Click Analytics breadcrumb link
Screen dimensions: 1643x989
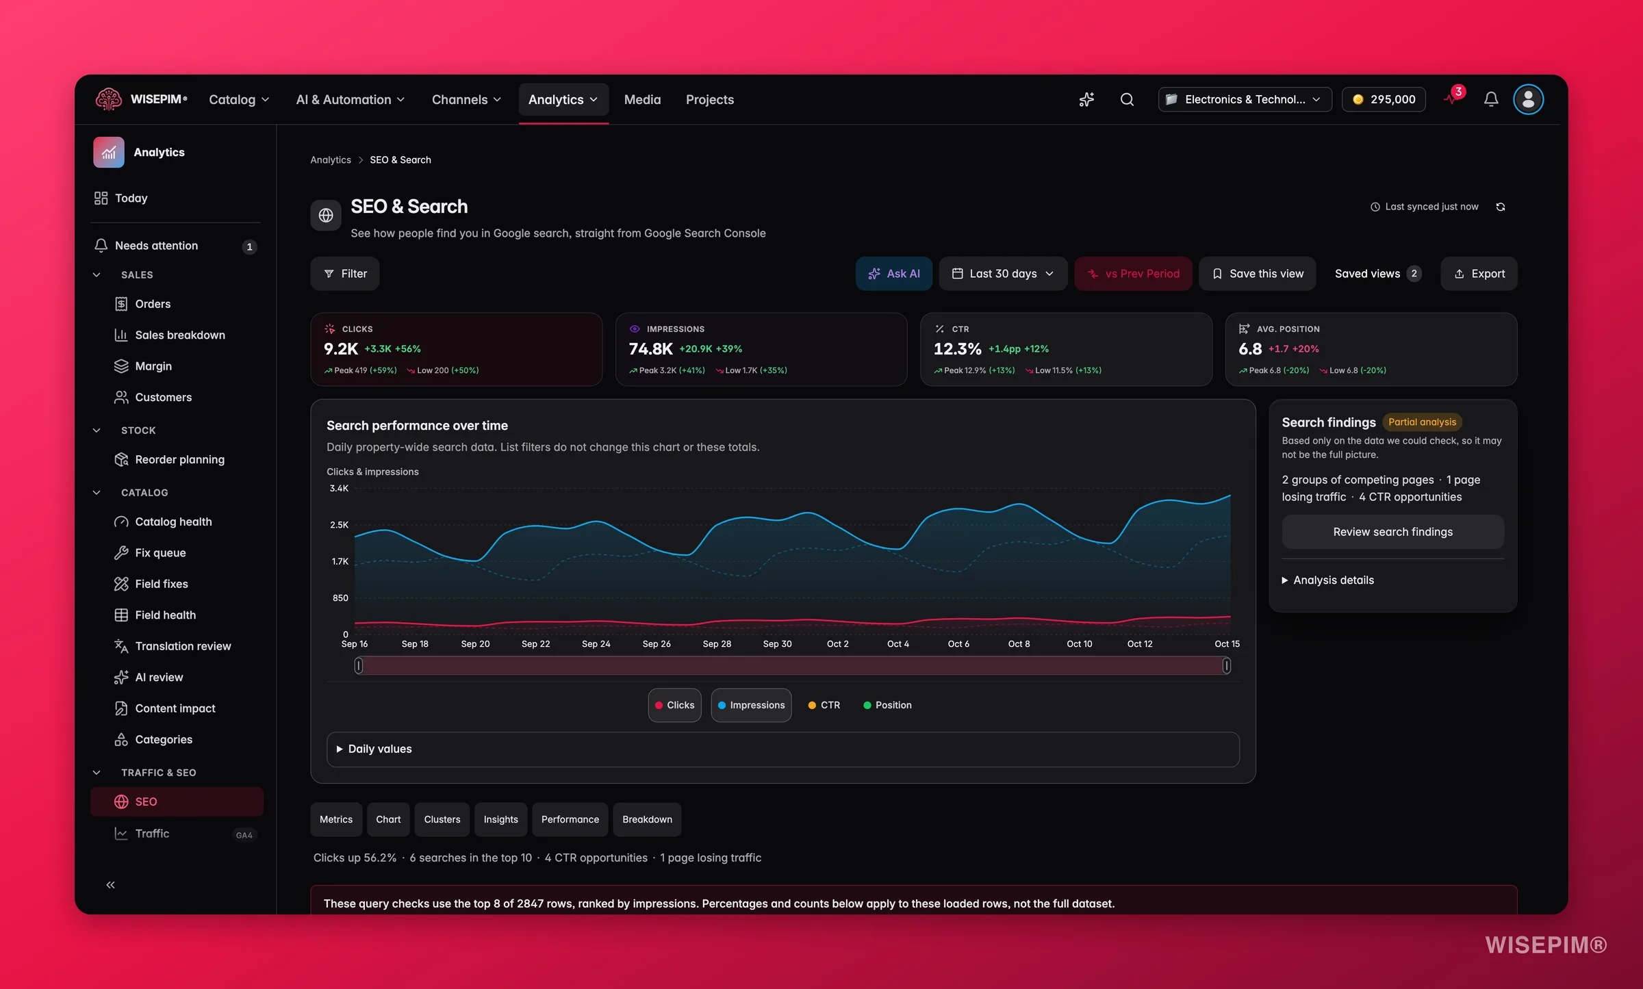[x=331, y=160]
